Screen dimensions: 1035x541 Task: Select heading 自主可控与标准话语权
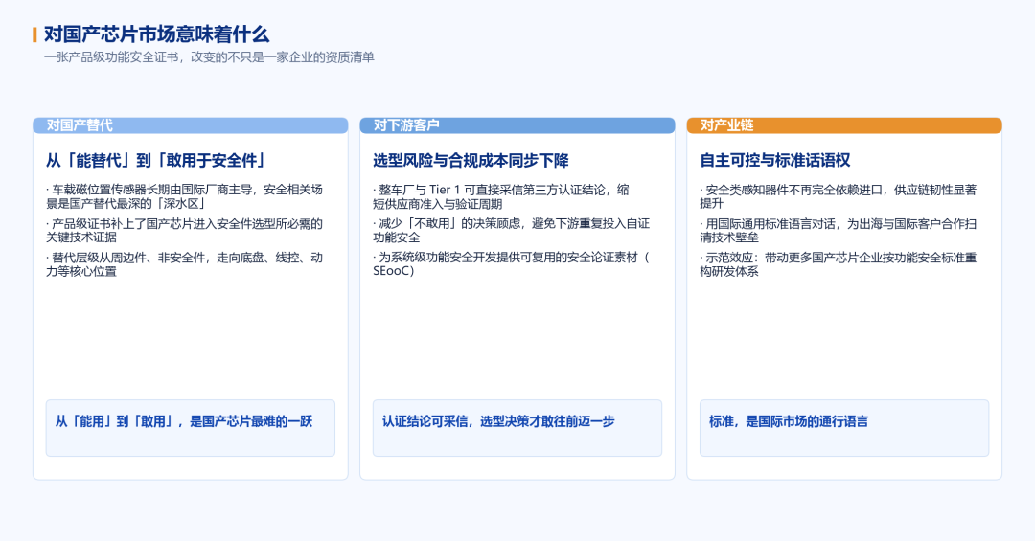[x=775, y=160]
